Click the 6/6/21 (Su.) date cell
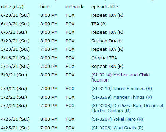 click(x=14, y=32)
